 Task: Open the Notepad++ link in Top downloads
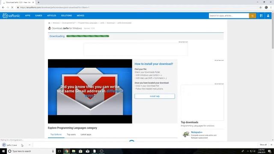point(197,132)
